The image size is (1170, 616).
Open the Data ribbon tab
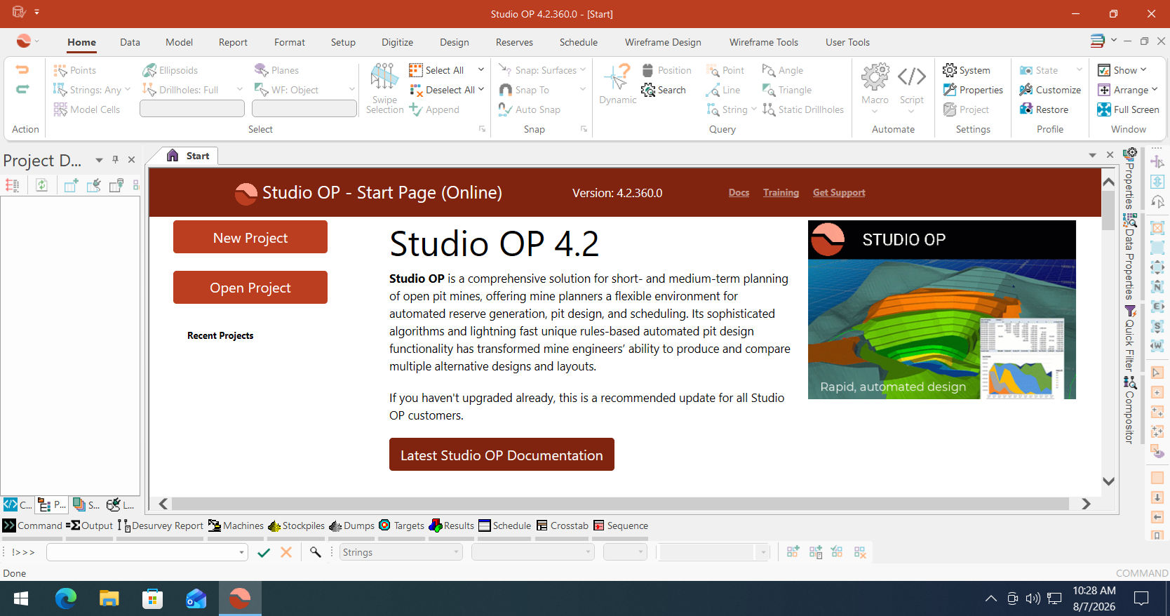(130, 42)
